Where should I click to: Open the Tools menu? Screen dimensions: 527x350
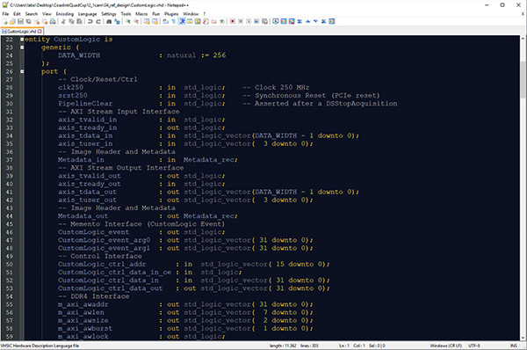126,14
